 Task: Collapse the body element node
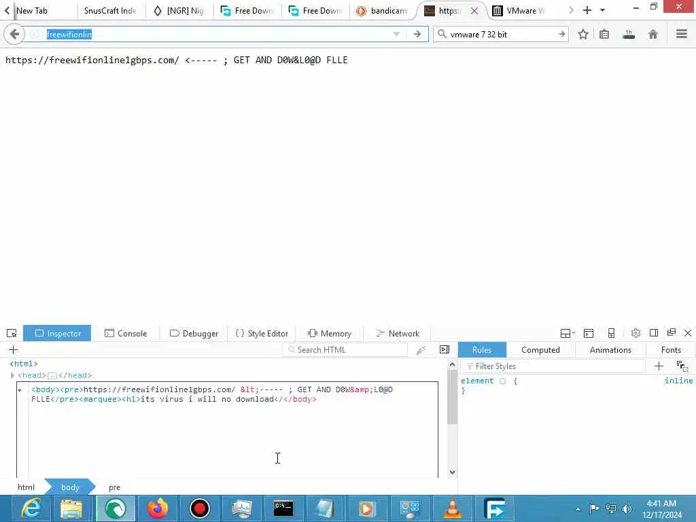click(x=20, y=390)
